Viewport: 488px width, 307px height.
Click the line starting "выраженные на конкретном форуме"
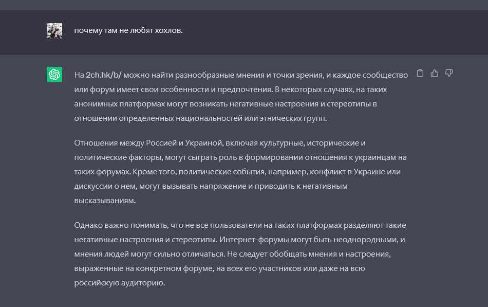click(219, 268)
